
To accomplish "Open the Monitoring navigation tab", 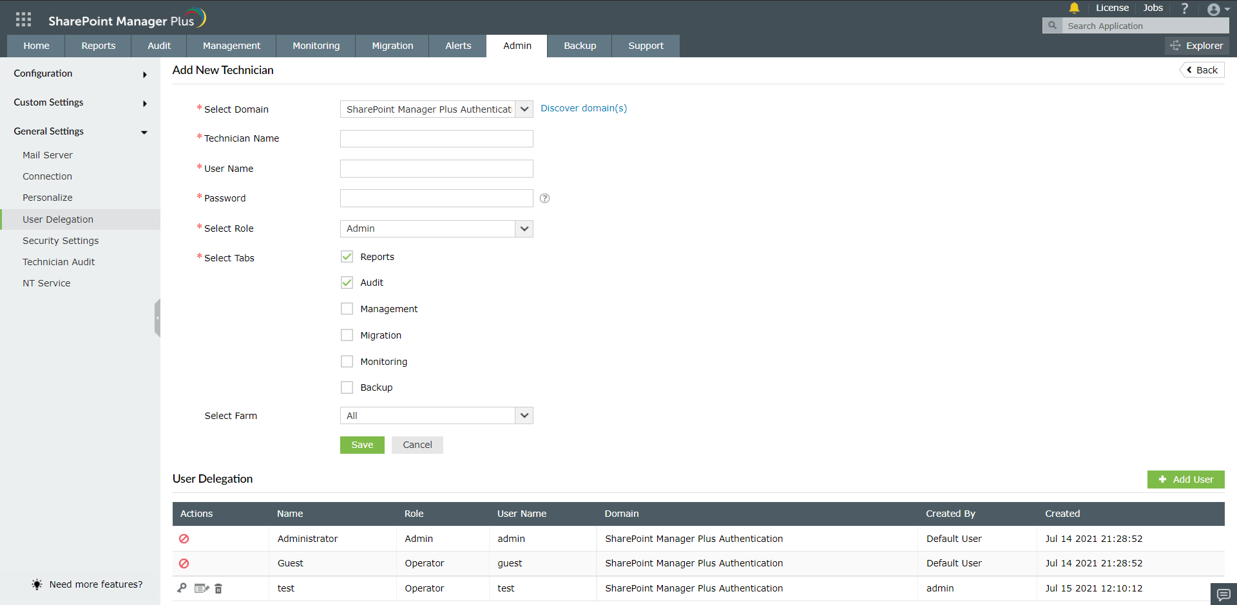I will [x=316, y=46].
